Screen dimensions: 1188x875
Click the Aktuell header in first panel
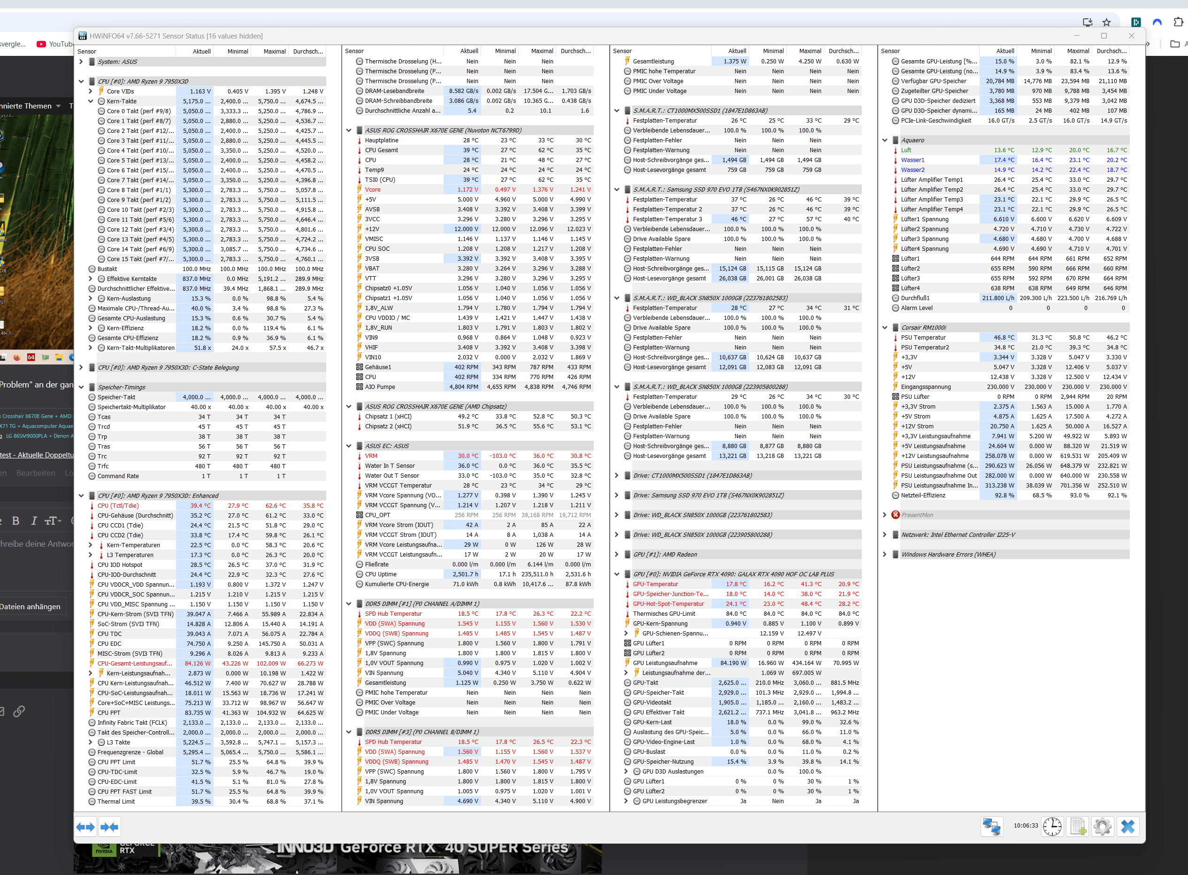tap(202, 51)
